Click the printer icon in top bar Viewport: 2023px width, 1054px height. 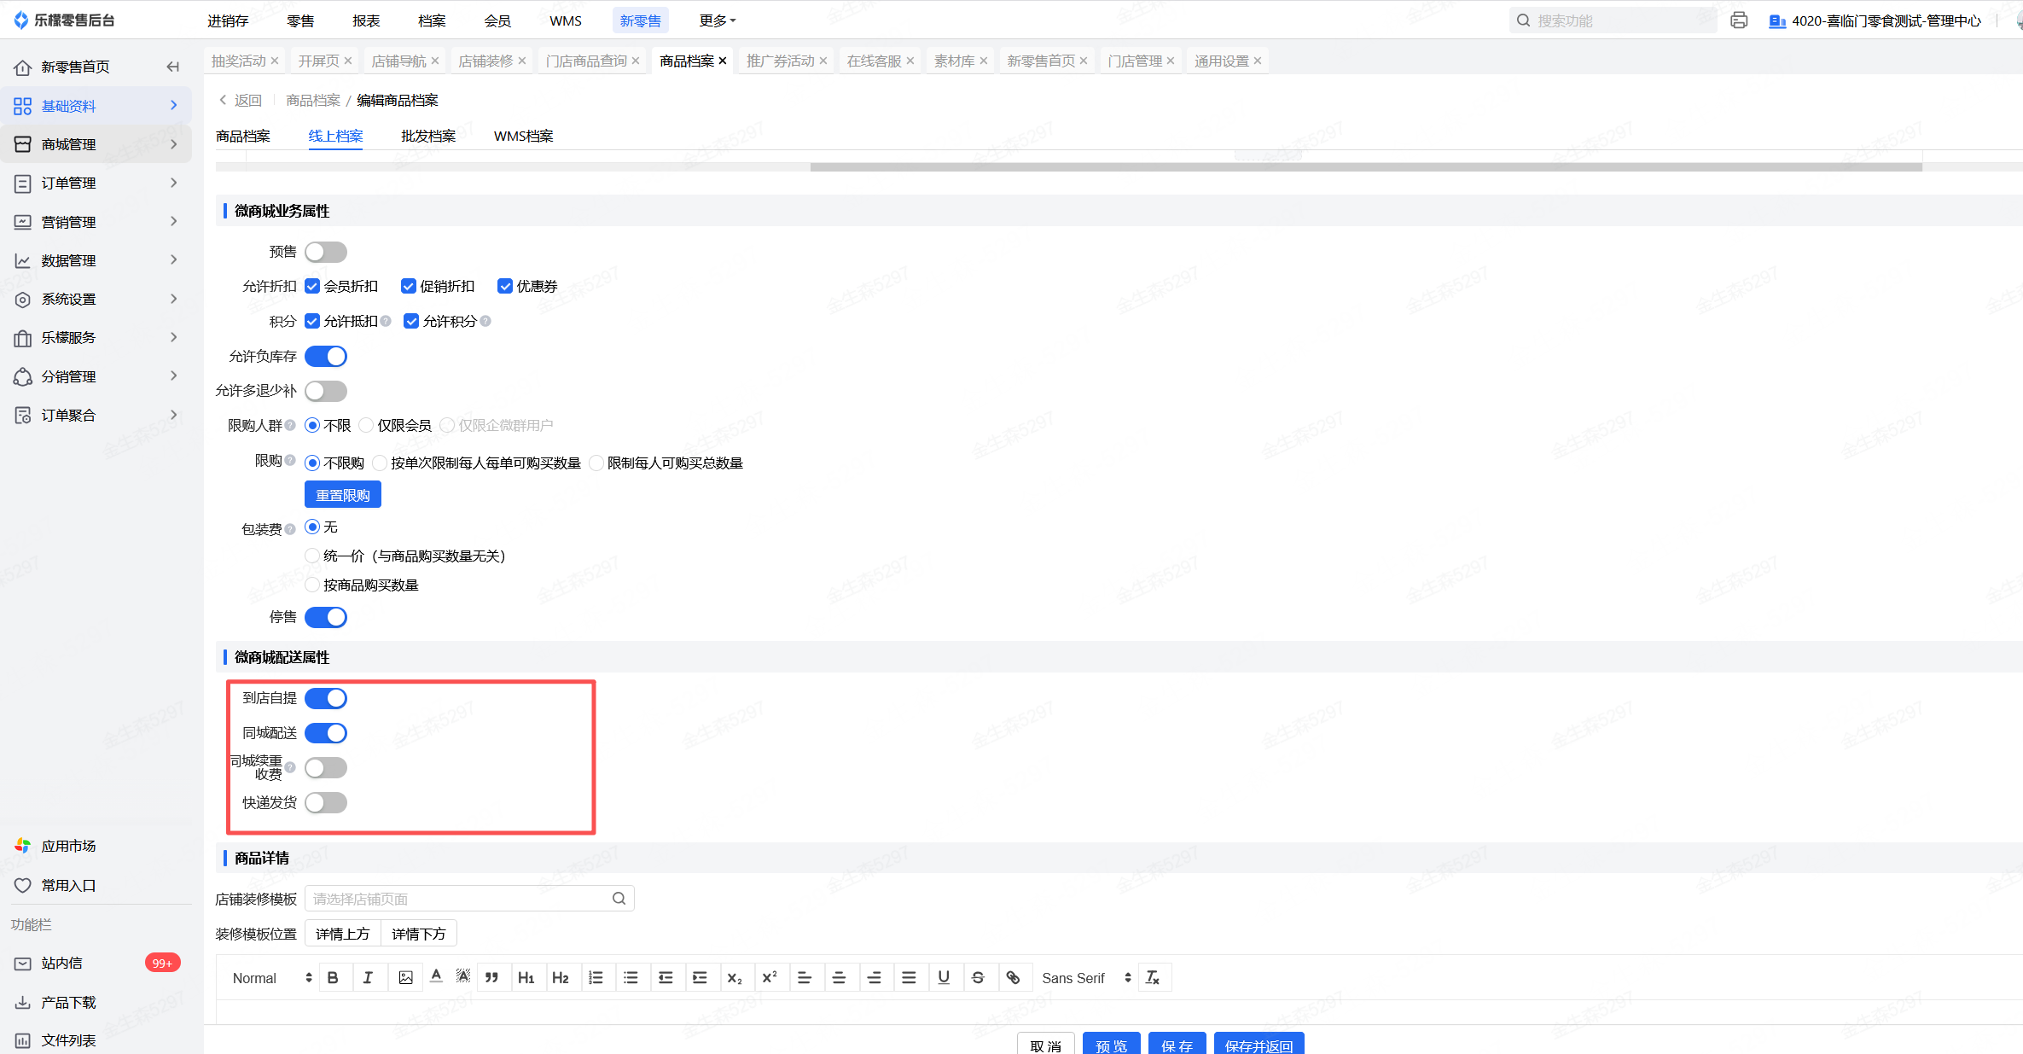coord(1739,20)
